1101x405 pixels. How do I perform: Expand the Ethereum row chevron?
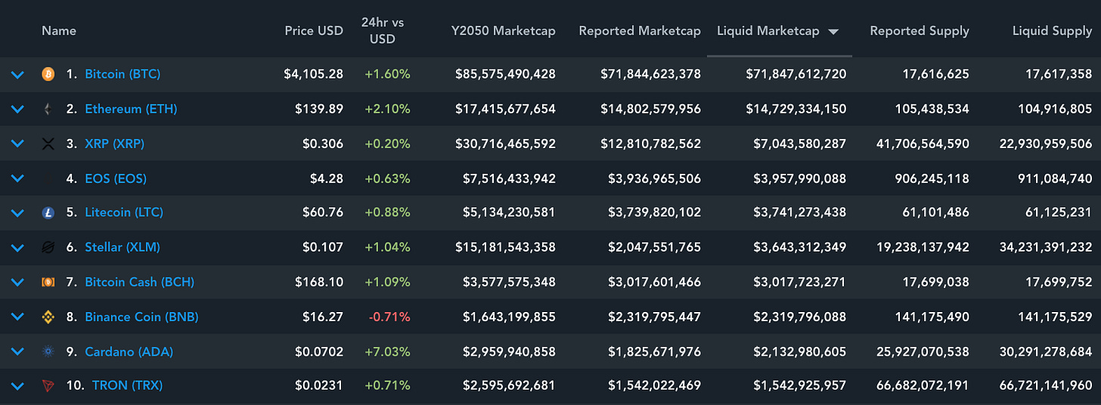18,109
